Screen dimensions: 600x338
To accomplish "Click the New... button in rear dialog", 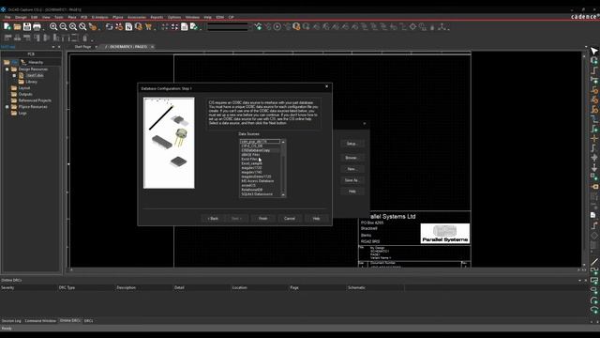I will pos(352,169).
